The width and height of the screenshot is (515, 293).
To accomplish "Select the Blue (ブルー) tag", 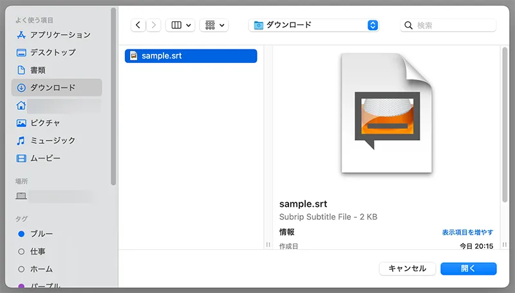I will [57, 234].
